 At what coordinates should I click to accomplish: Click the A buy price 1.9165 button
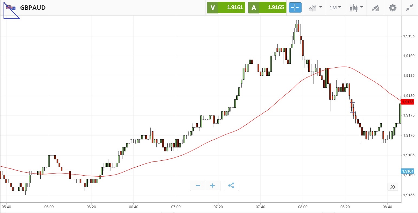point(267,8)
